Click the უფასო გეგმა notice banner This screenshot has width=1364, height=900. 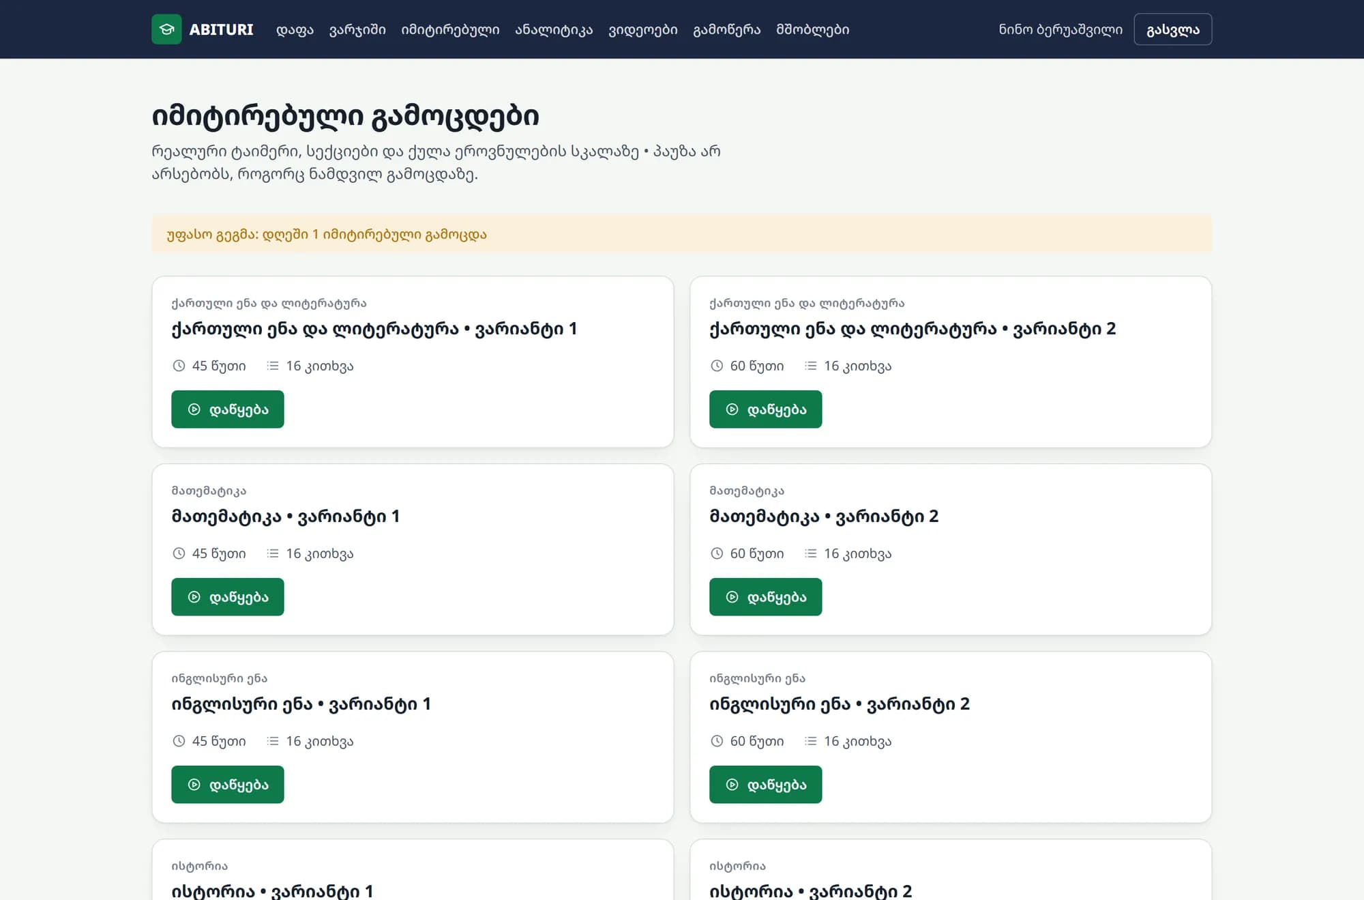tap(682, 234)
